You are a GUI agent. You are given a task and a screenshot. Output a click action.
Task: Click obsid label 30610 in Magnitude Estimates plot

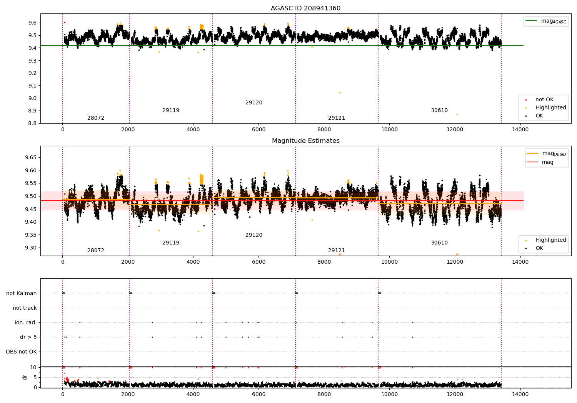point(439,243)
